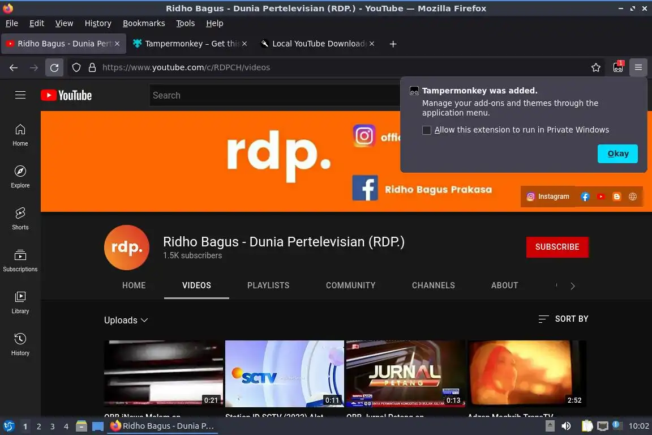
Task: Open Library in the sidebar
Action: [20, 302]
